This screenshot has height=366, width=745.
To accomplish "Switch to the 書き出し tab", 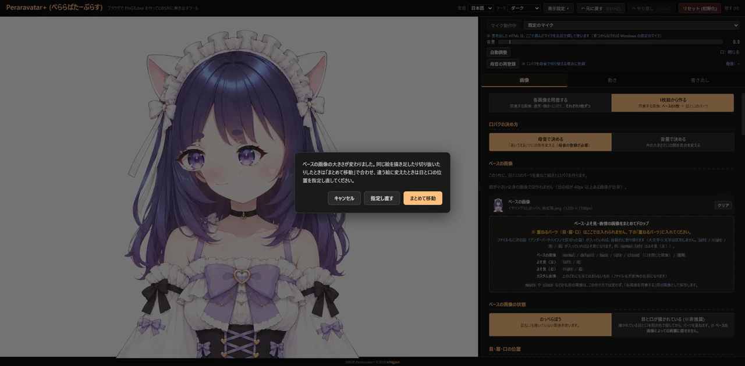I will (x=700, y=80).
